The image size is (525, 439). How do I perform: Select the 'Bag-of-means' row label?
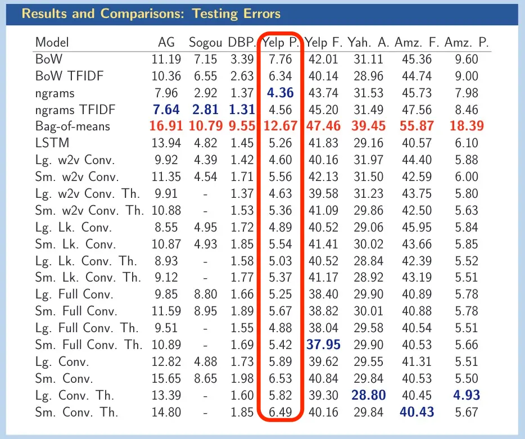[73, 126]
